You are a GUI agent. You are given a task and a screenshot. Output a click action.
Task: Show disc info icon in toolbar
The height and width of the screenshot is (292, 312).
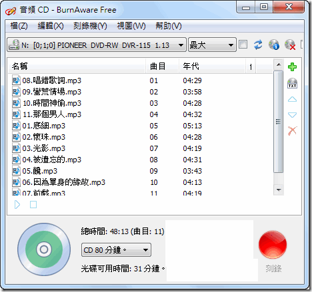click(273, 45)
